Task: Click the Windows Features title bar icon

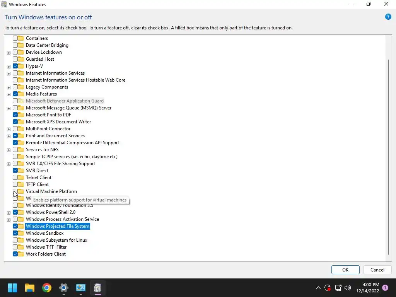Action: coord(4,4)
